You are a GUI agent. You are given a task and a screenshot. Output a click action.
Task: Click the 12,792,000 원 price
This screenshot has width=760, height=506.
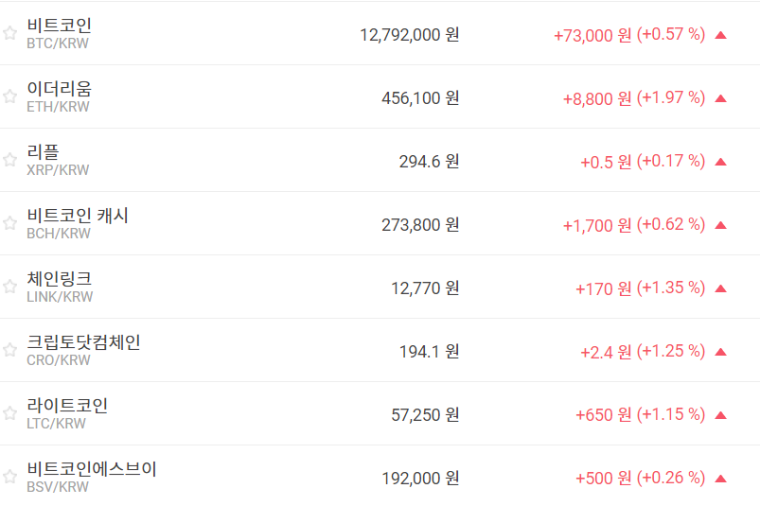point(409,35)
